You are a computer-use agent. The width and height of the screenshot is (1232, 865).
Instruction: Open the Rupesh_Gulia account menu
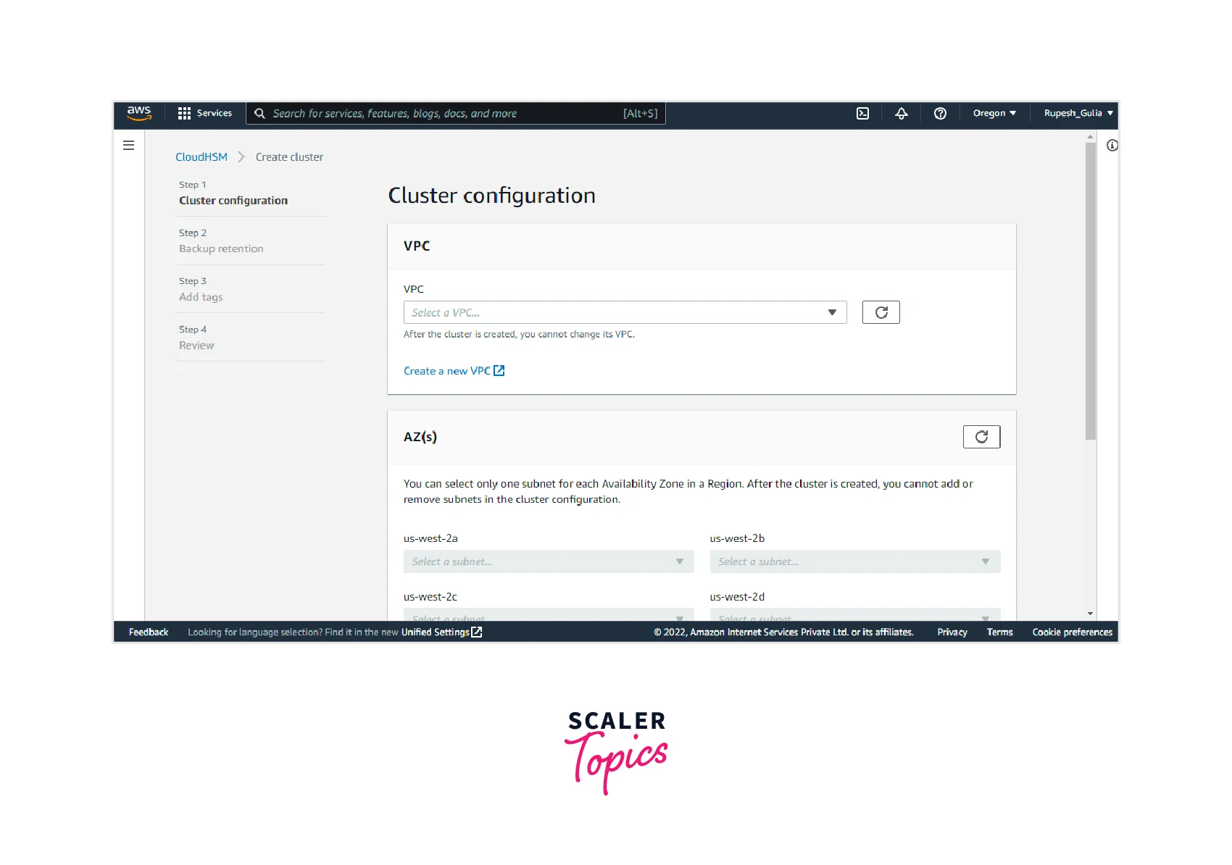[1078, 113]
